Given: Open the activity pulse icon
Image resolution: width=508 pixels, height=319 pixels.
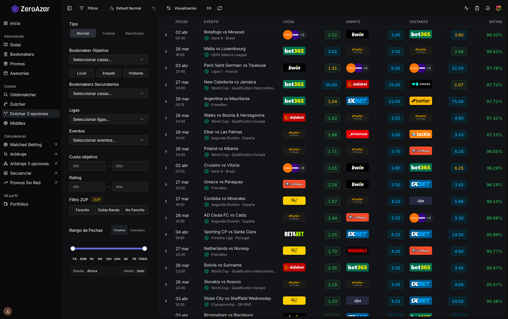Looking at the screenshot, I should 466,8.
